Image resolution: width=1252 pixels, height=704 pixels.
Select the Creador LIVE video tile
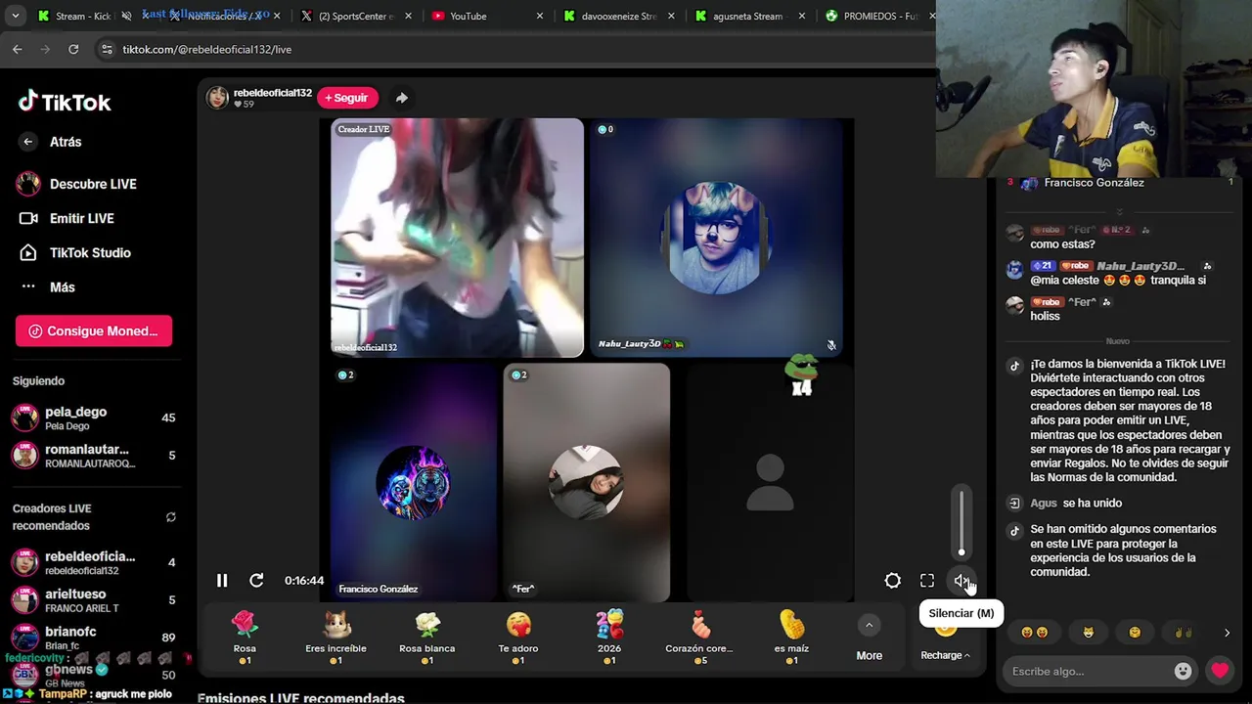click(457, 238)
